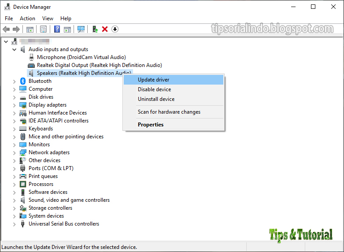
Task: Open Help using blue question mark icon
Action: pos(57,29)
